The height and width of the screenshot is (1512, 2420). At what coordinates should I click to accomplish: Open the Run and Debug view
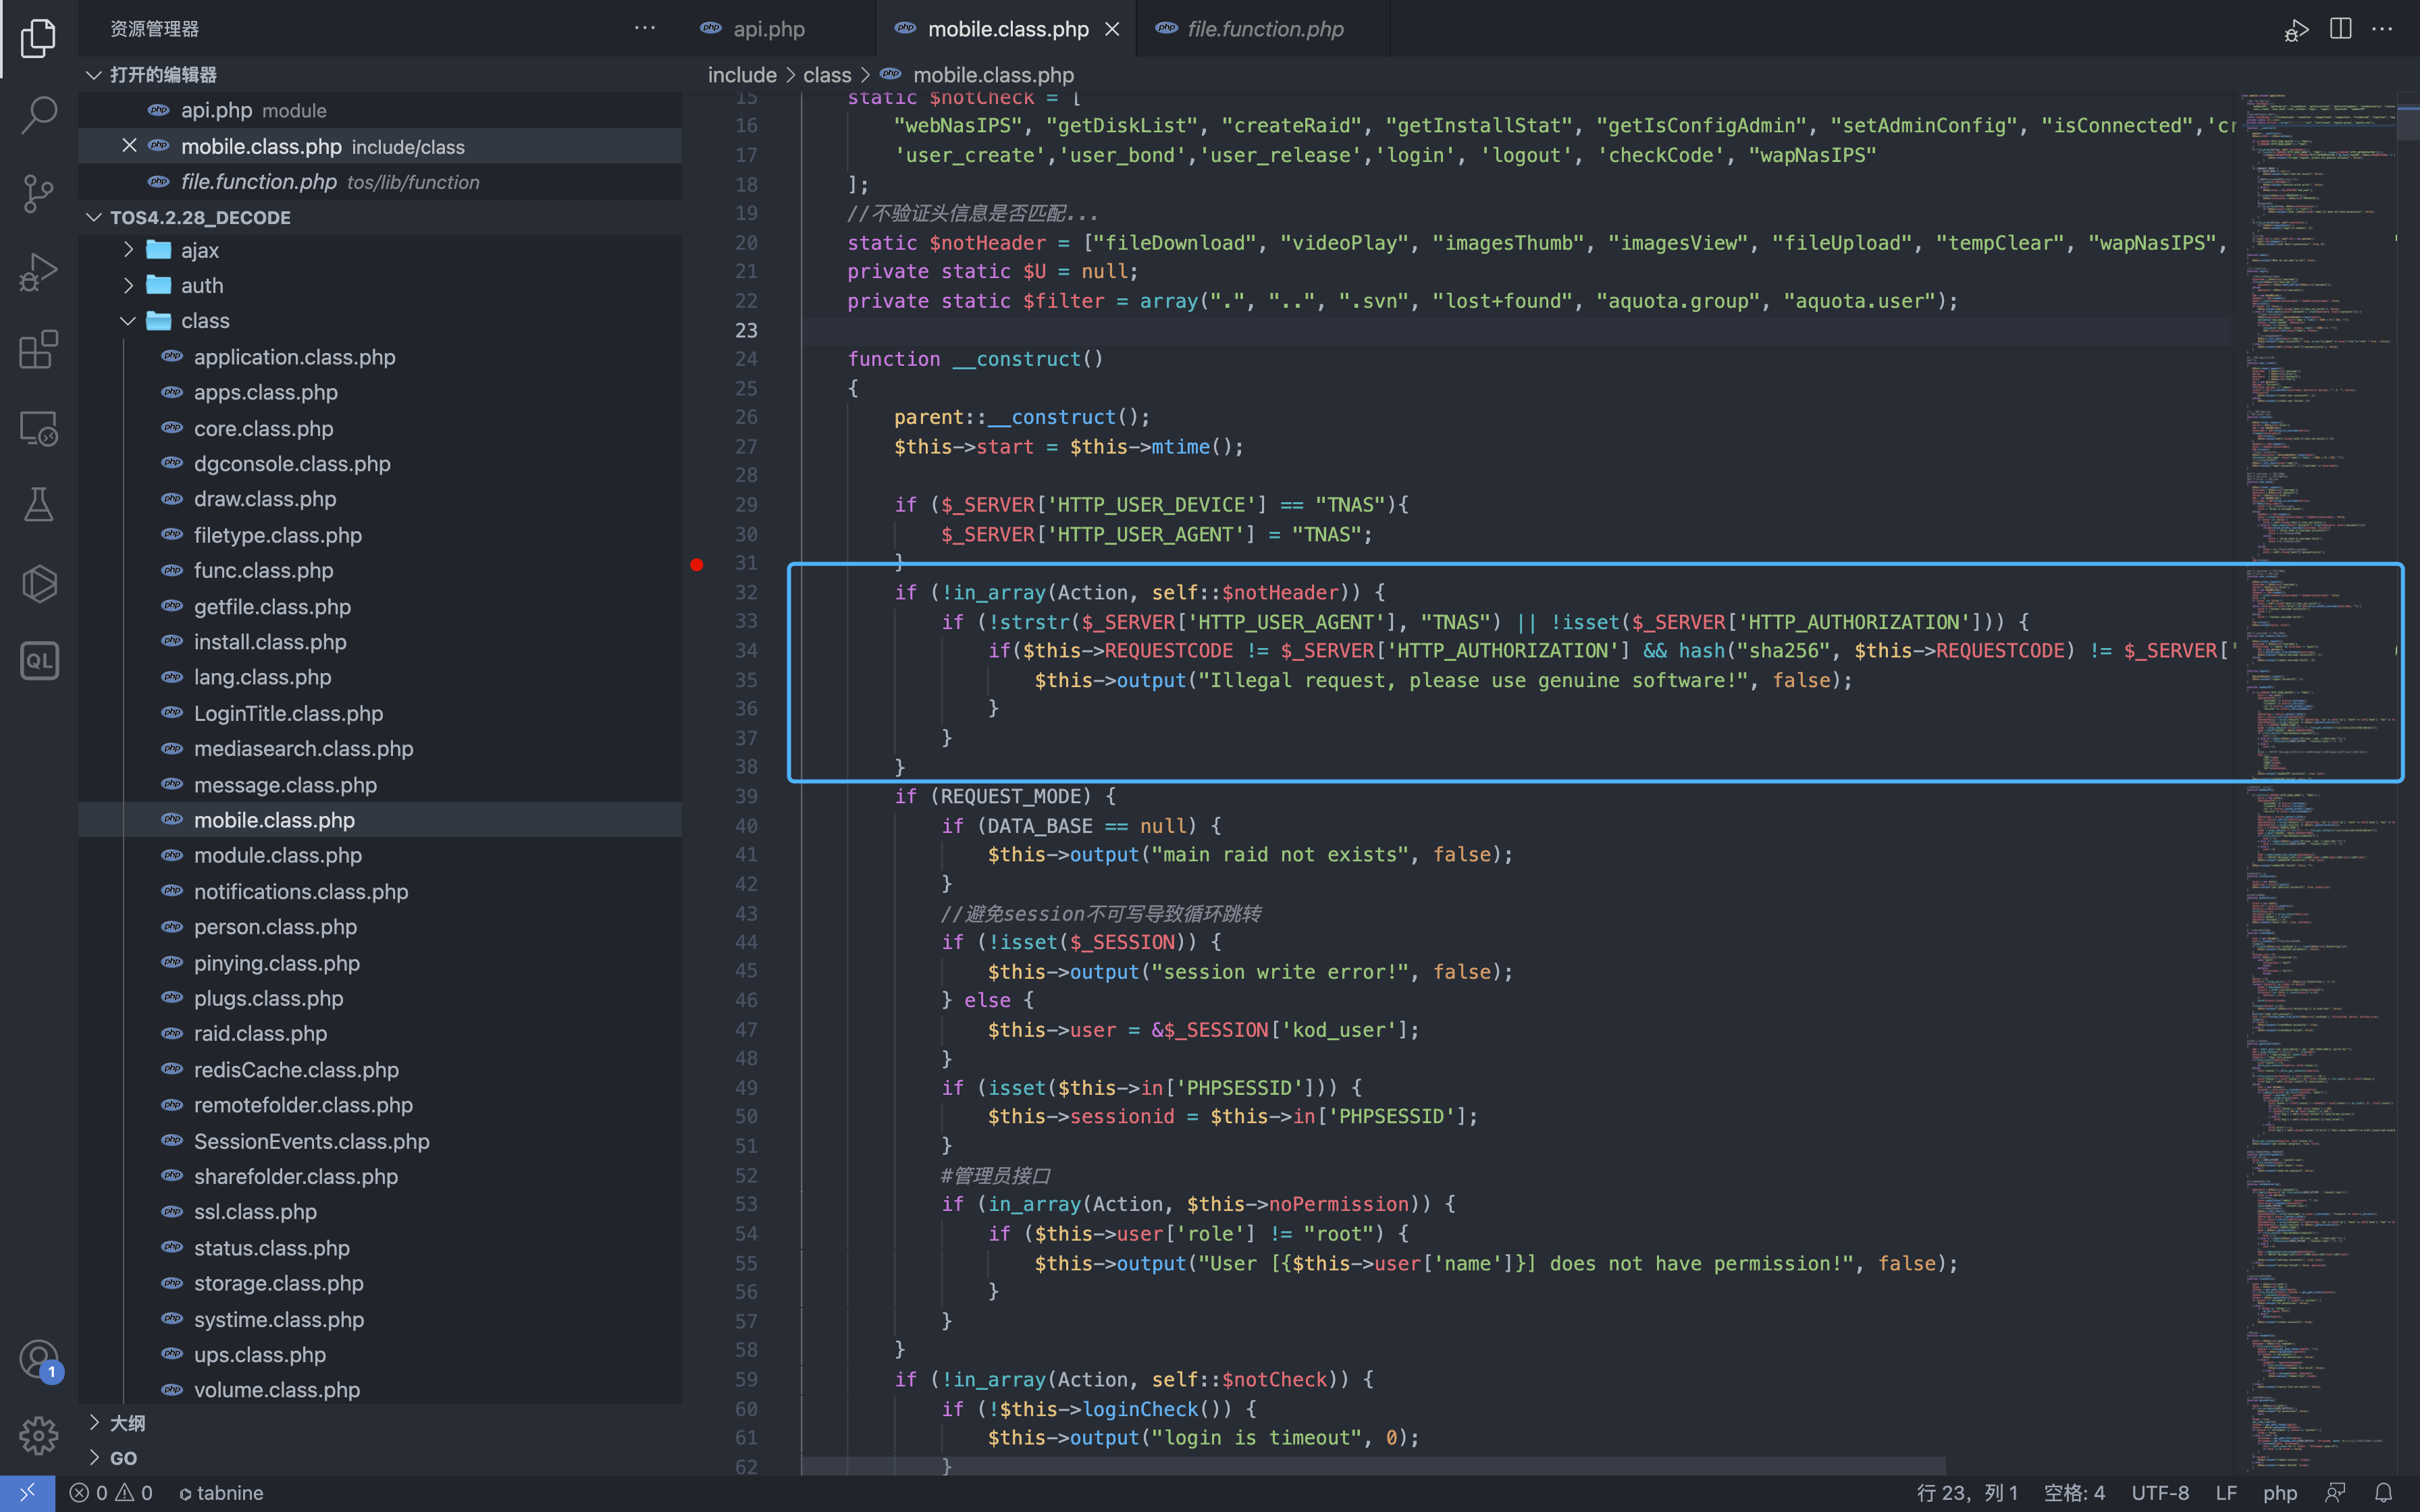[x=38, y=271]
